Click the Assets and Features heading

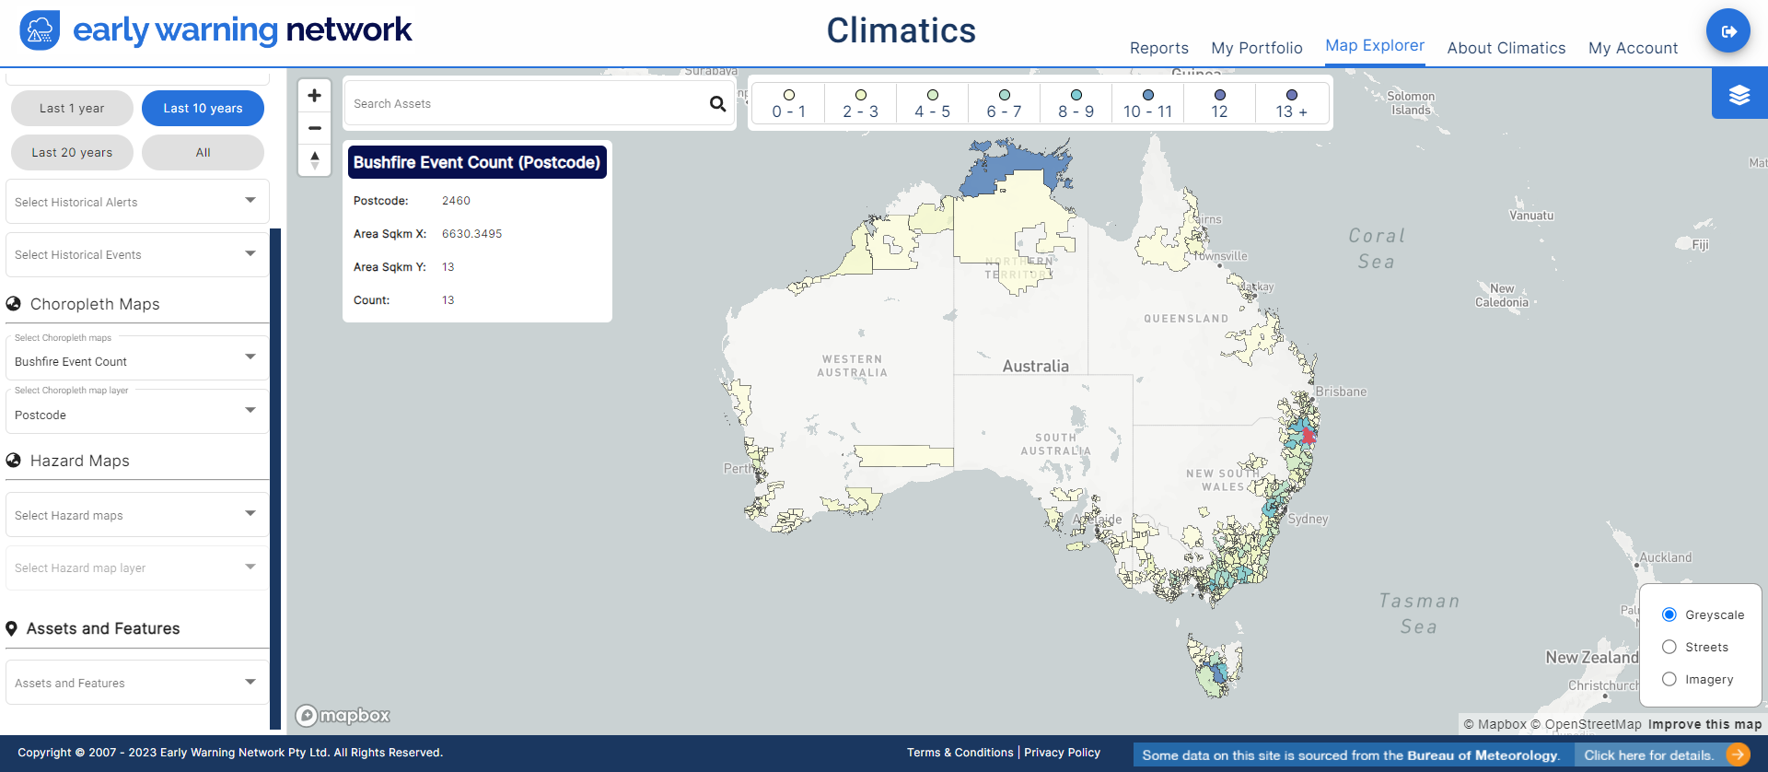tap(103, 628)
